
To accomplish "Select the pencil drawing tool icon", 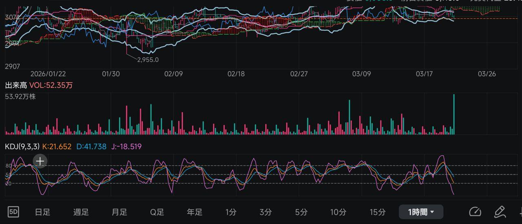I will (500, 212).
